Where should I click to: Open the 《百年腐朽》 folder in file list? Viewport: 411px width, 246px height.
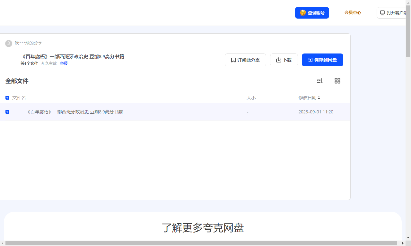74,112
